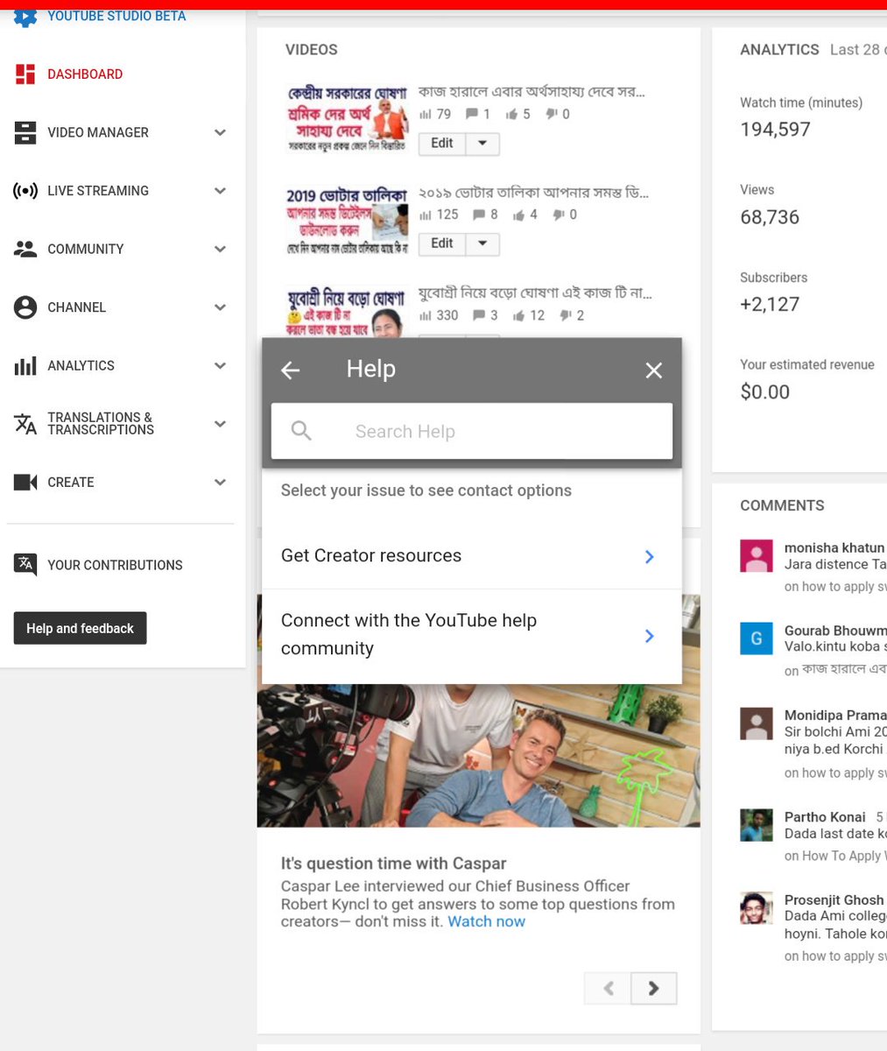Open Dashboard menu item
This screenshot has height=1051, width=887.
point(85,74)
